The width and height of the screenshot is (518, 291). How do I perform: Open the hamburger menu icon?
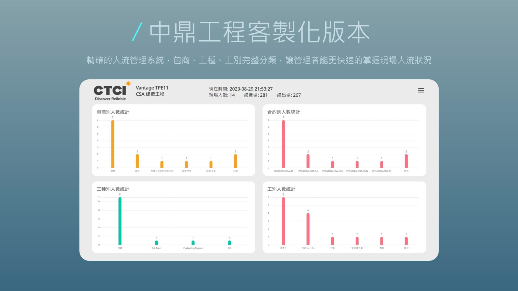coord(421,90)
